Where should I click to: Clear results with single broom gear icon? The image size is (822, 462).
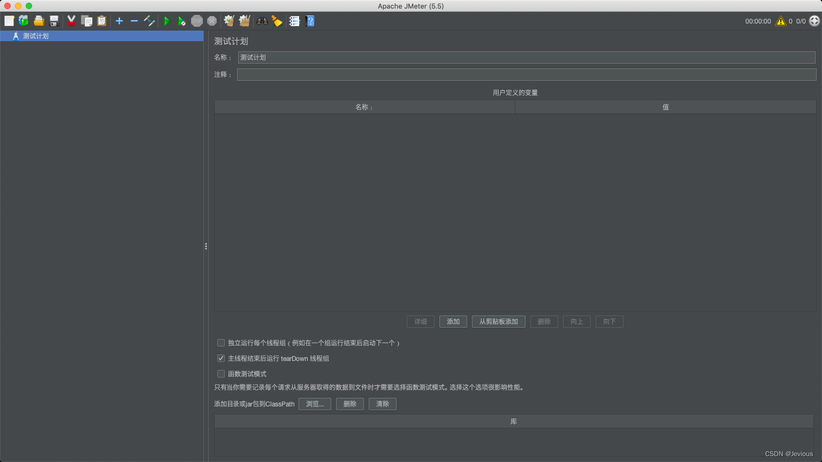(229, 21)
